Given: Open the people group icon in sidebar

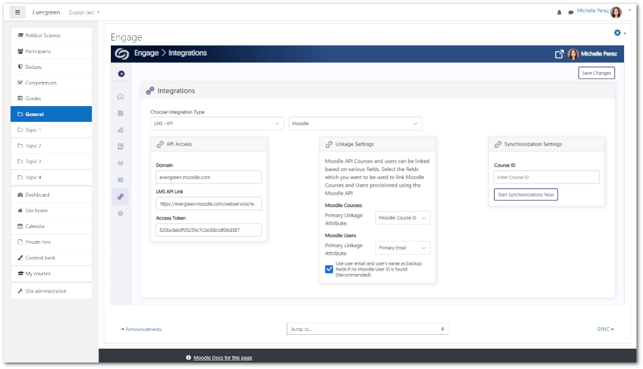Looking at the screenshot, I should tap(121, 163).
